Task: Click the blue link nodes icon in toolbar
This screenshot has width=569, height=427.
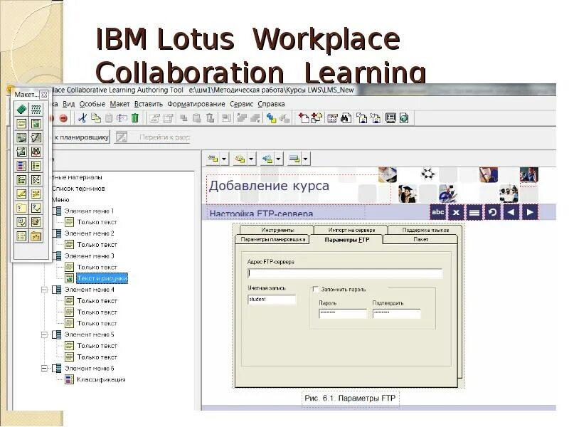Action: [x=271, y=118]
